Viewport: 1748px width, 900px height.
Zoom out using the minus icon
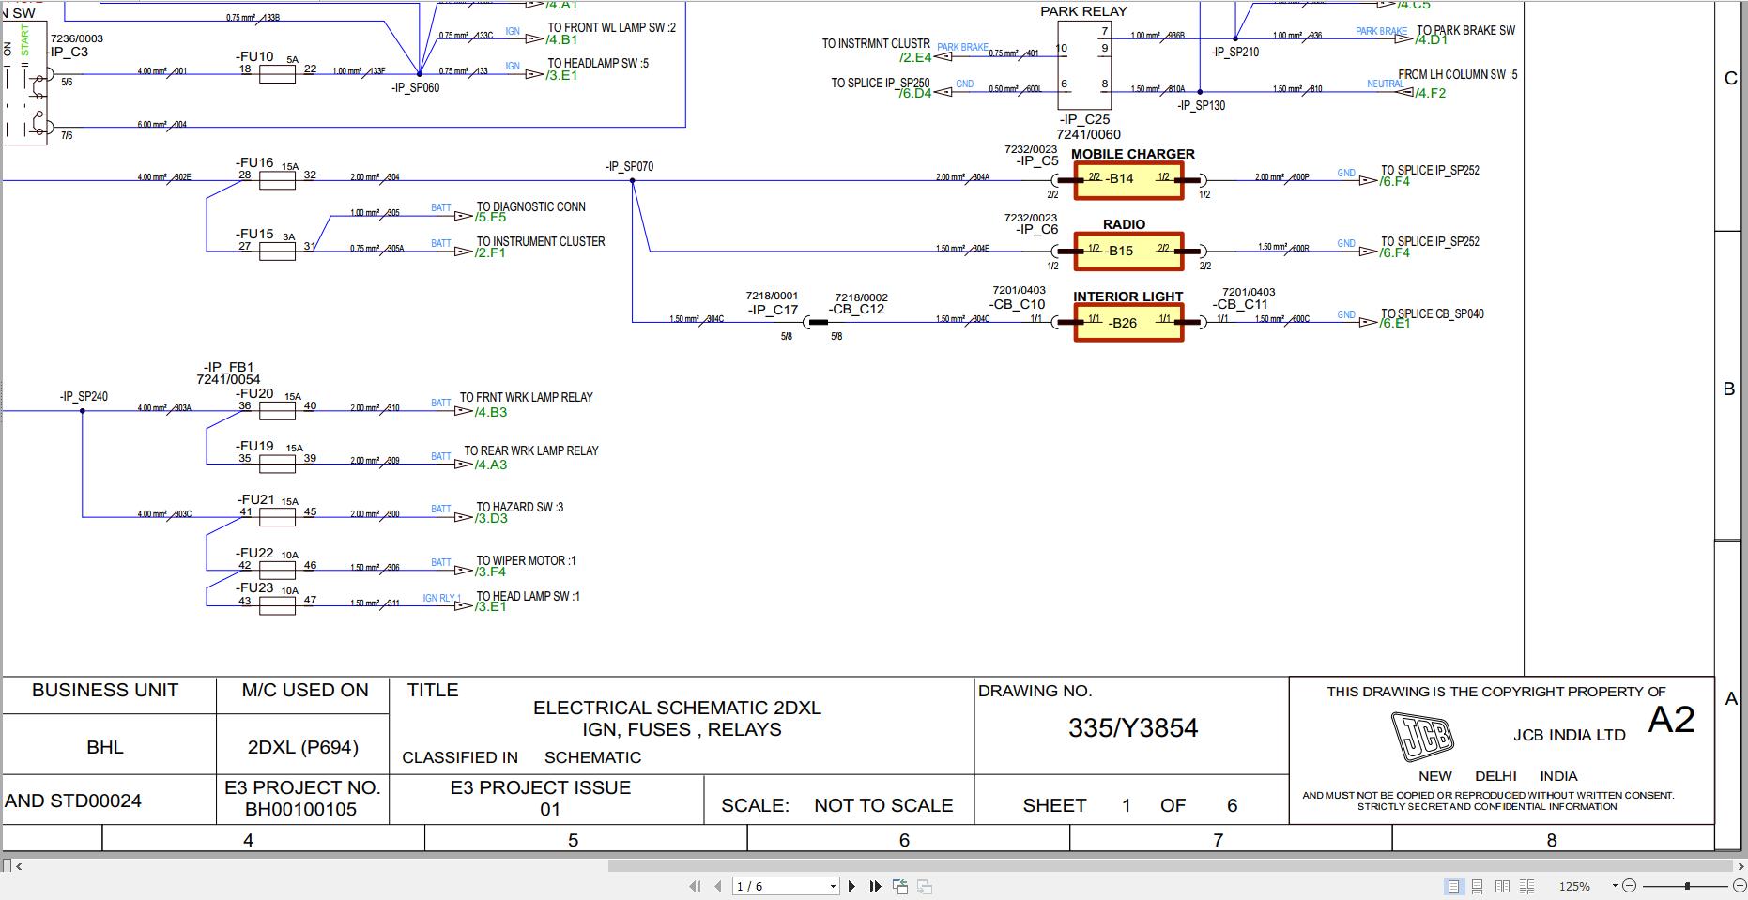[1630, 885]
